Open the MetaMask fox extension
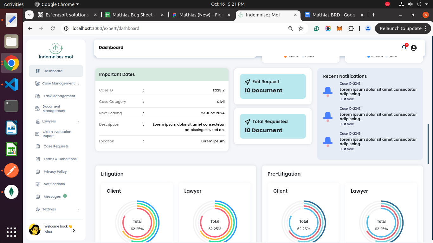 click(339, 28)
